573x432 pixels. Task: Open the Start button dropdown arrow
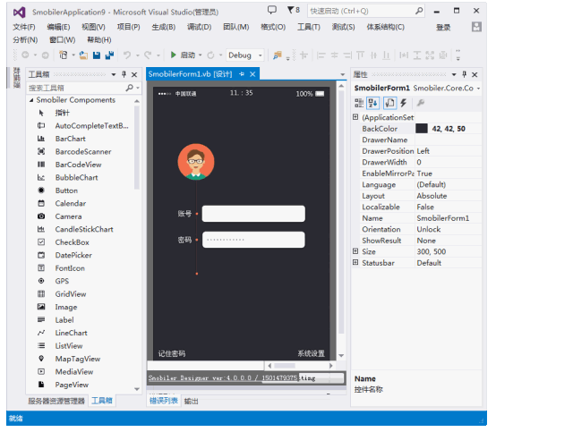coord(201,55)
